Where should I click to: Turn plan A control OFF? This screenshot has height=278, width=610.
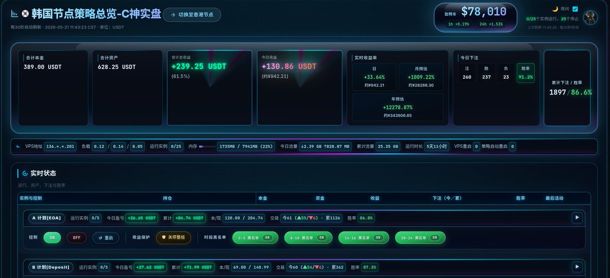pyautogui.click(x=77, y=237)
